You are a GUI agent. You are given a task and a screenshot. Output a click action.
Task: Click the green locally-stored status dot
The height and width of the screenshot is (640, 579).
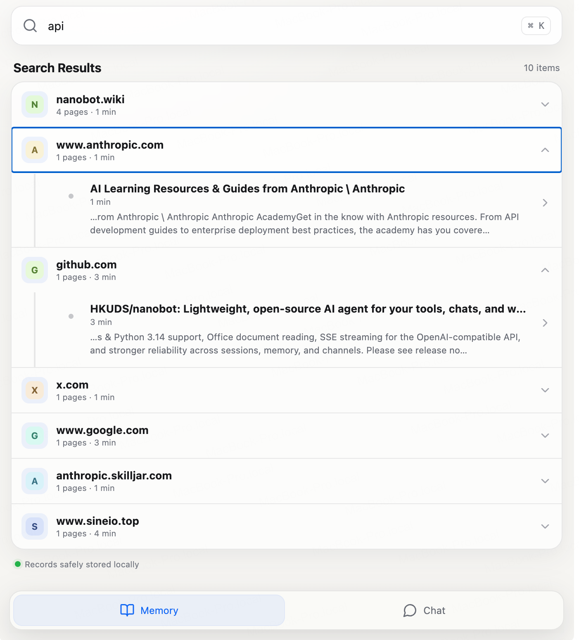18,564
